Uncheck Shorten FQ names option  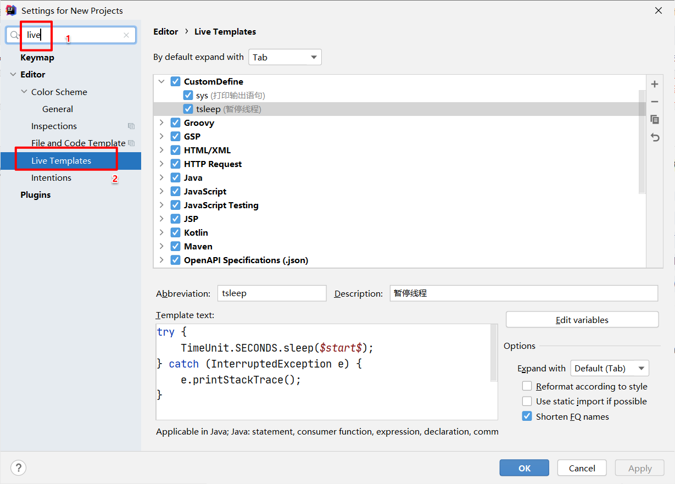[527, 416]
